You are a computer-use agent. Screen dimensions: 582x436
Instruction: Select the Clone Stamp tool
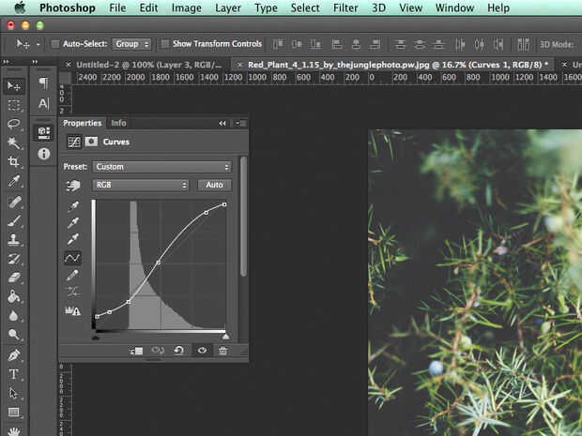[x=14, y=240]
